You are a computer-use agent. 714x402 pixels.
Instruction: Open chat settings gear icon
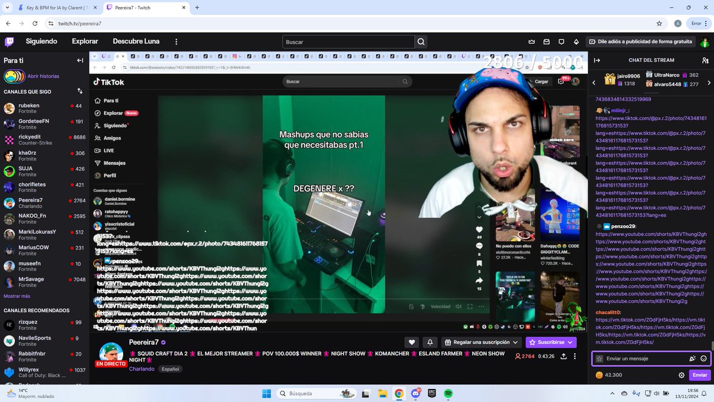pos(682,375)
